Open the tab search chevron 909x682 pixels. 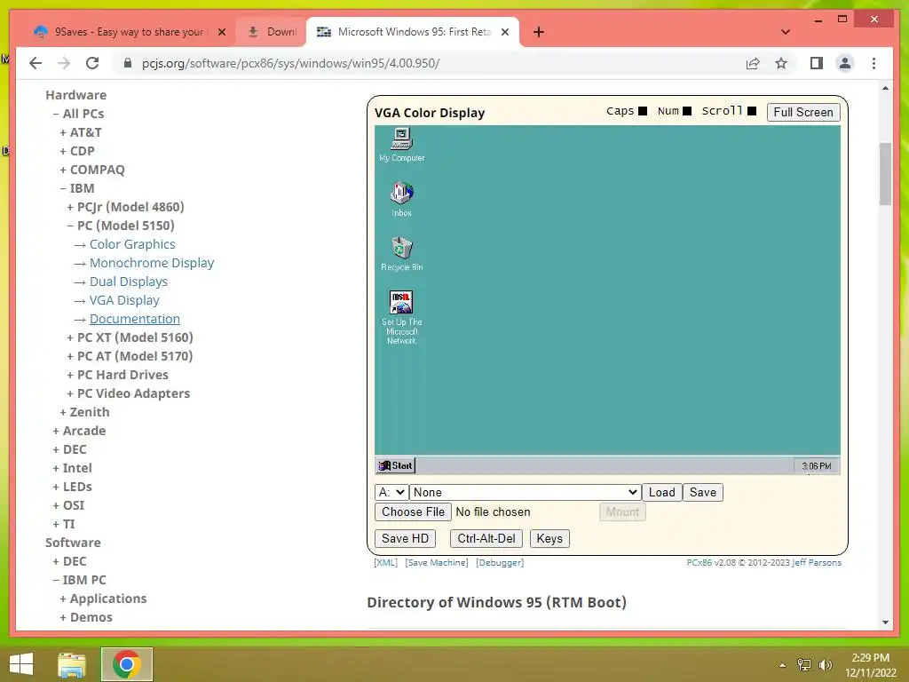(x=785, y=32)
